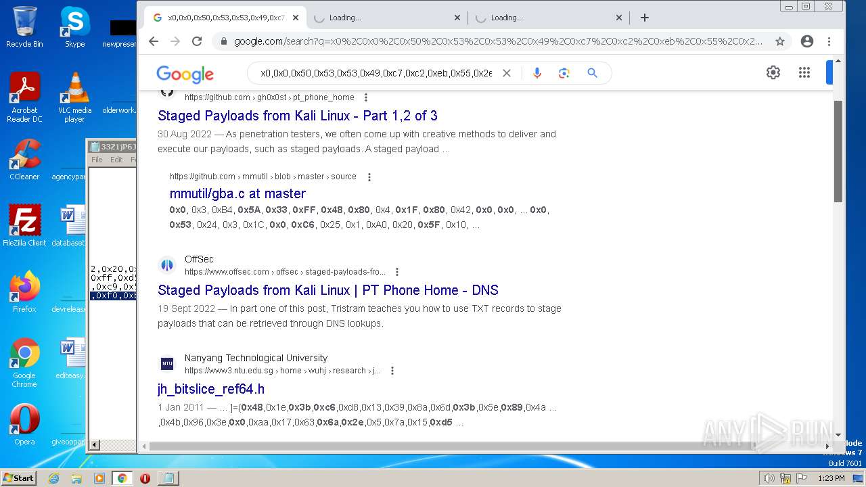Switch to the Google search results tab
Image resolution: width=866 pixels, height=487 pixels.
click(226, 18)
